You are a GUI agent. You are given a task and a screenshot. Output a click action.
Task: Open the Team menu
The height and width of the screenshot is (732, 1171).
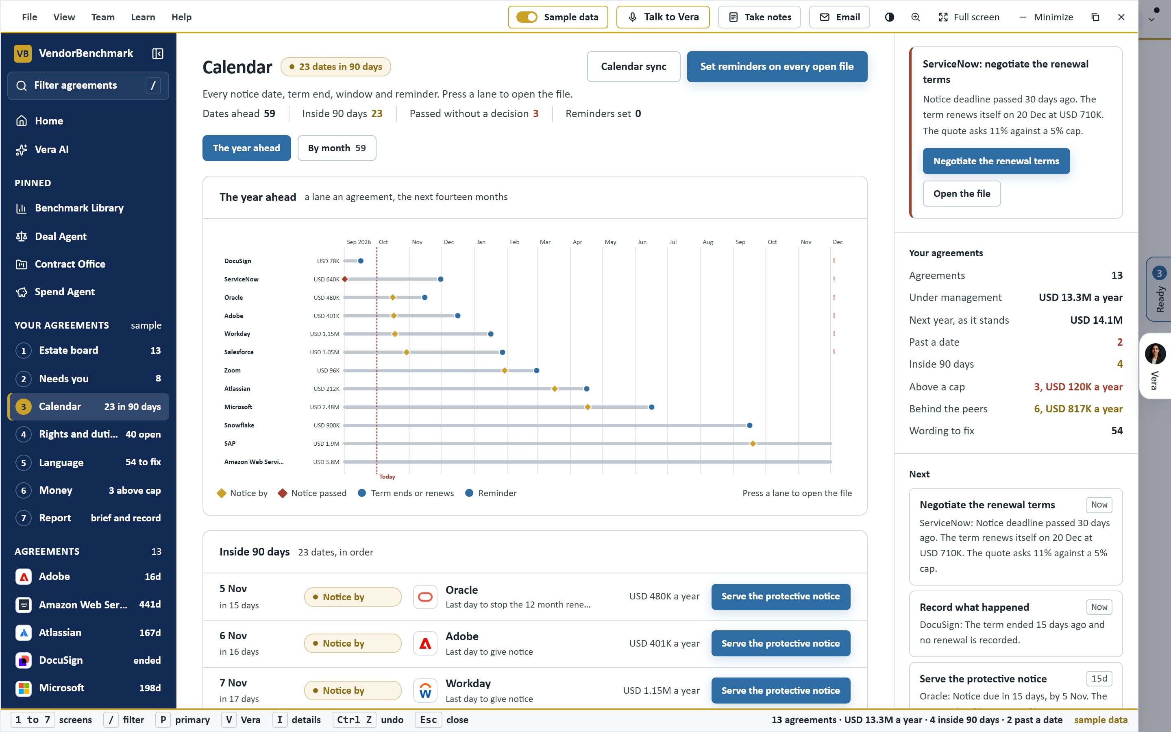pos(102,17)
